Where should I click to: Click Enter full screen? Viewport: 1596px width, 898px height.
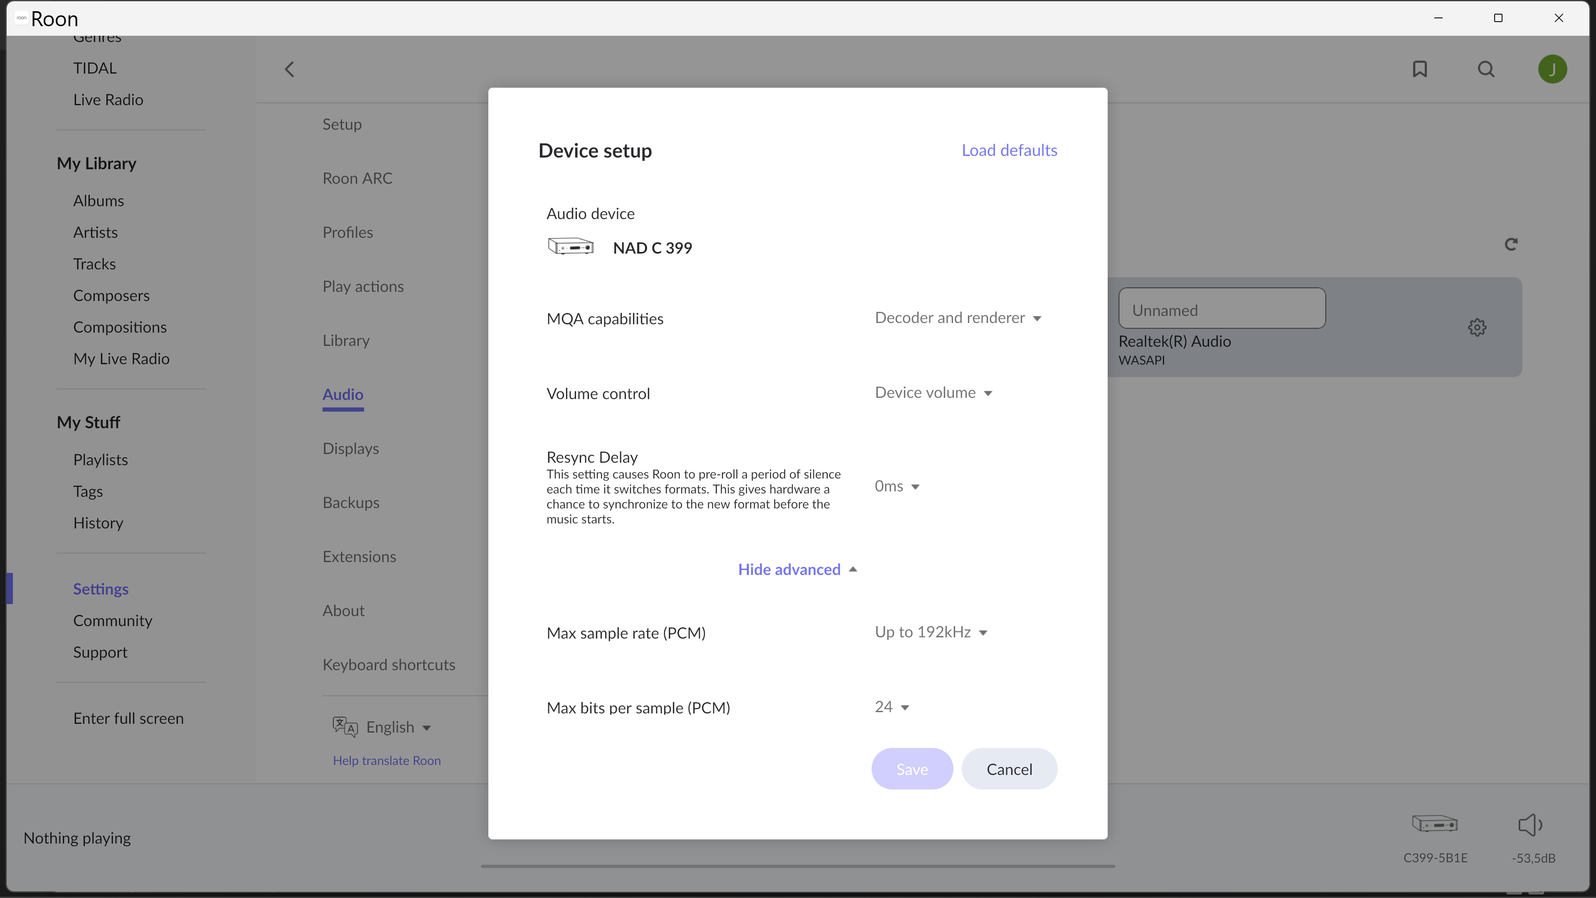click(128, 718)
